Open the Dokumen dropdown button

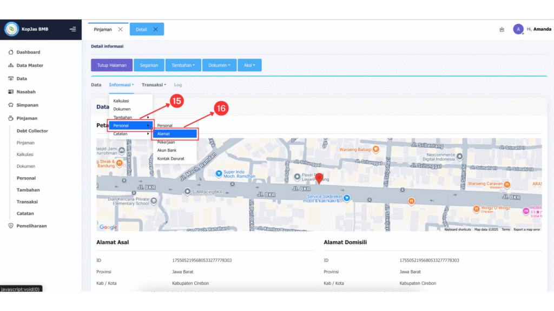point(219,65)
